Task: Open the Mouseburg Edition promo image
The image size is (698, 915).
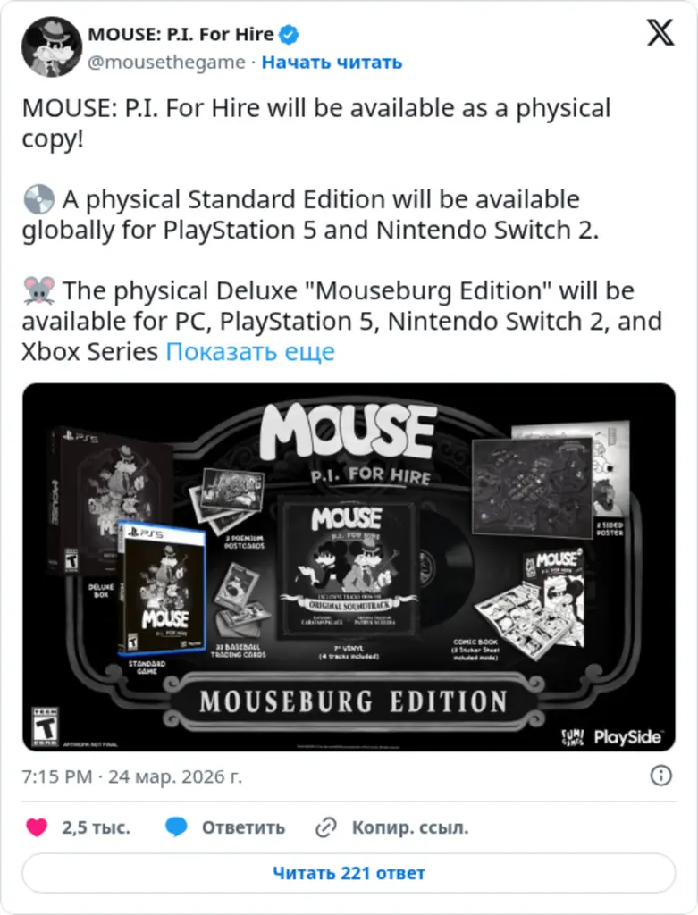Action: (349, 567)
